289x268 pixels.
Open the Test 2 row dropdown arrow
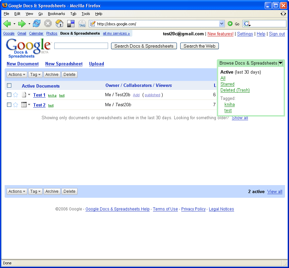[x=29, y=105]
